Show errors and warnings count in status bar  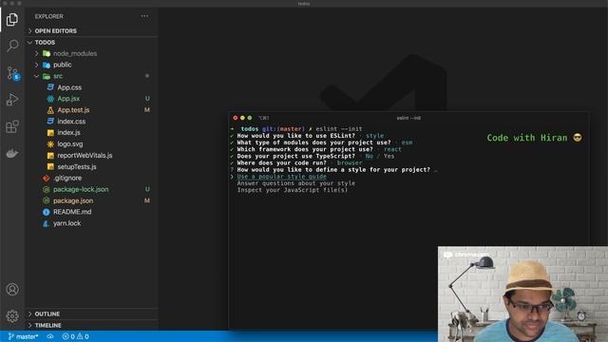coord(76,336)
